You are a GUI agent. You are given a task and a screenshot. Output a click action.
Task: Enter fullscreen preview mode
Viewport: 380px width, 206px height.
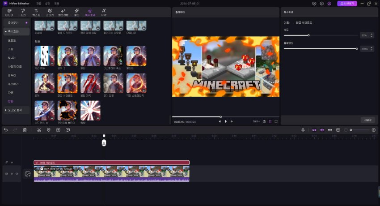pyautogui.click(x=276, y=121)
